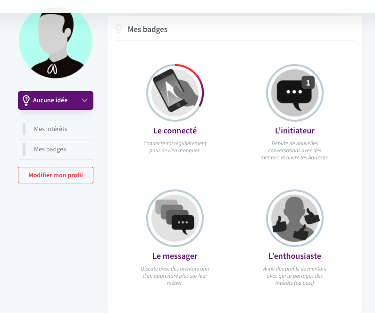
Task: Open Mes intérêts in the sidebar
Action: (x=50, y=129)
